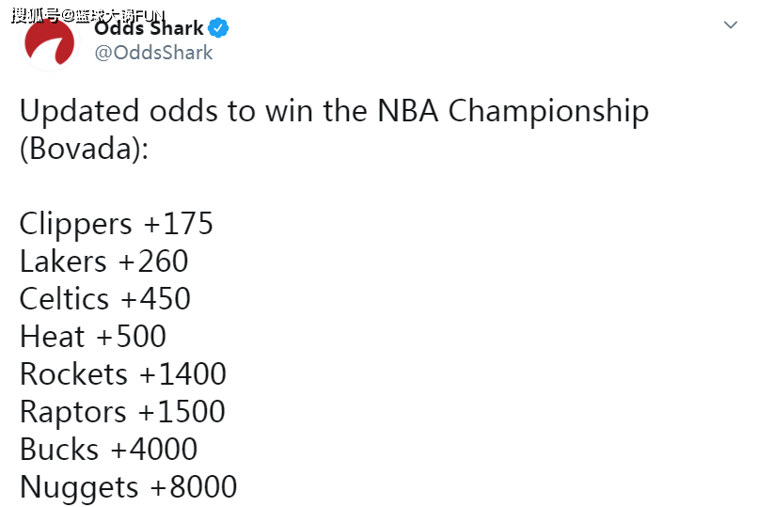The image size is (758, 507).
Task: Select the Lakers +260 line
Action: tap(104, 261)
